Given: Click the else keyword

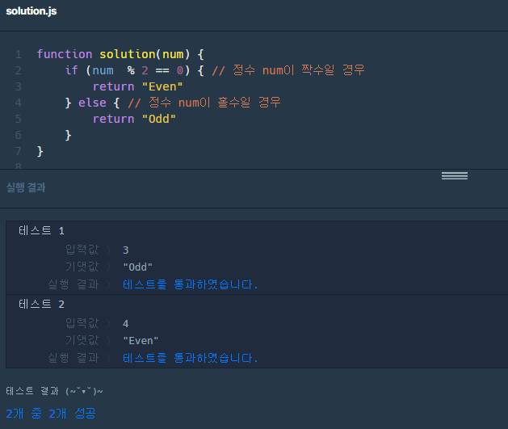Looking at the screenshot, I should pyautogui.click(x=92, y=103).
